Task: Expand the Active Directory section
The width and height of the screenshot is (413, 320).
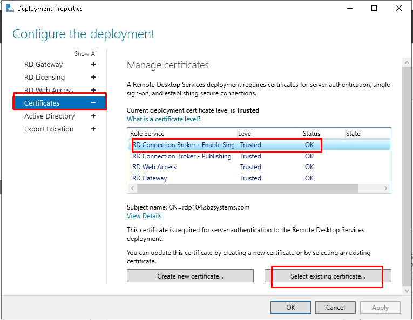Action: pyautogui.click(x=93, y=116)
